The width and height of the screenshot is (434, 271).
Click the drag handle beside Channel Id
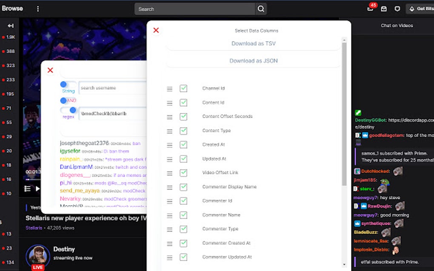[x=169, y=88]
